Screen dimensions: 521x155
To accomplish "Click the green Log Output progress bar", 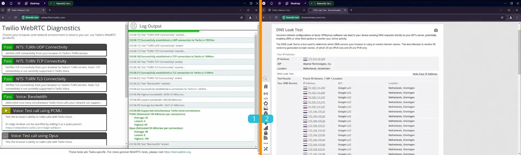I will click(x=164, y=31).
